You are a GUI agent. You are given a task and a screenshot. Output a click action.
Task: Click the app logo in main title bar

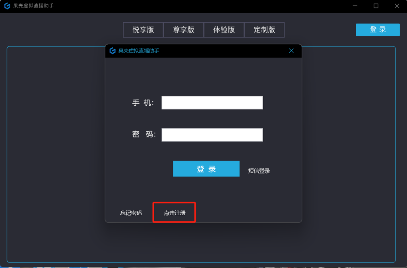click(7, 6)
